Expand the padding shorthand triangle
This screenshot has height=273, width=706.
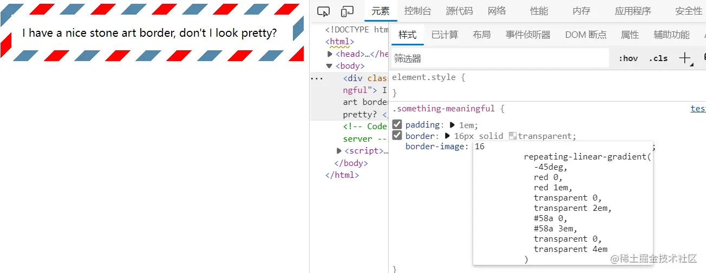453,125
